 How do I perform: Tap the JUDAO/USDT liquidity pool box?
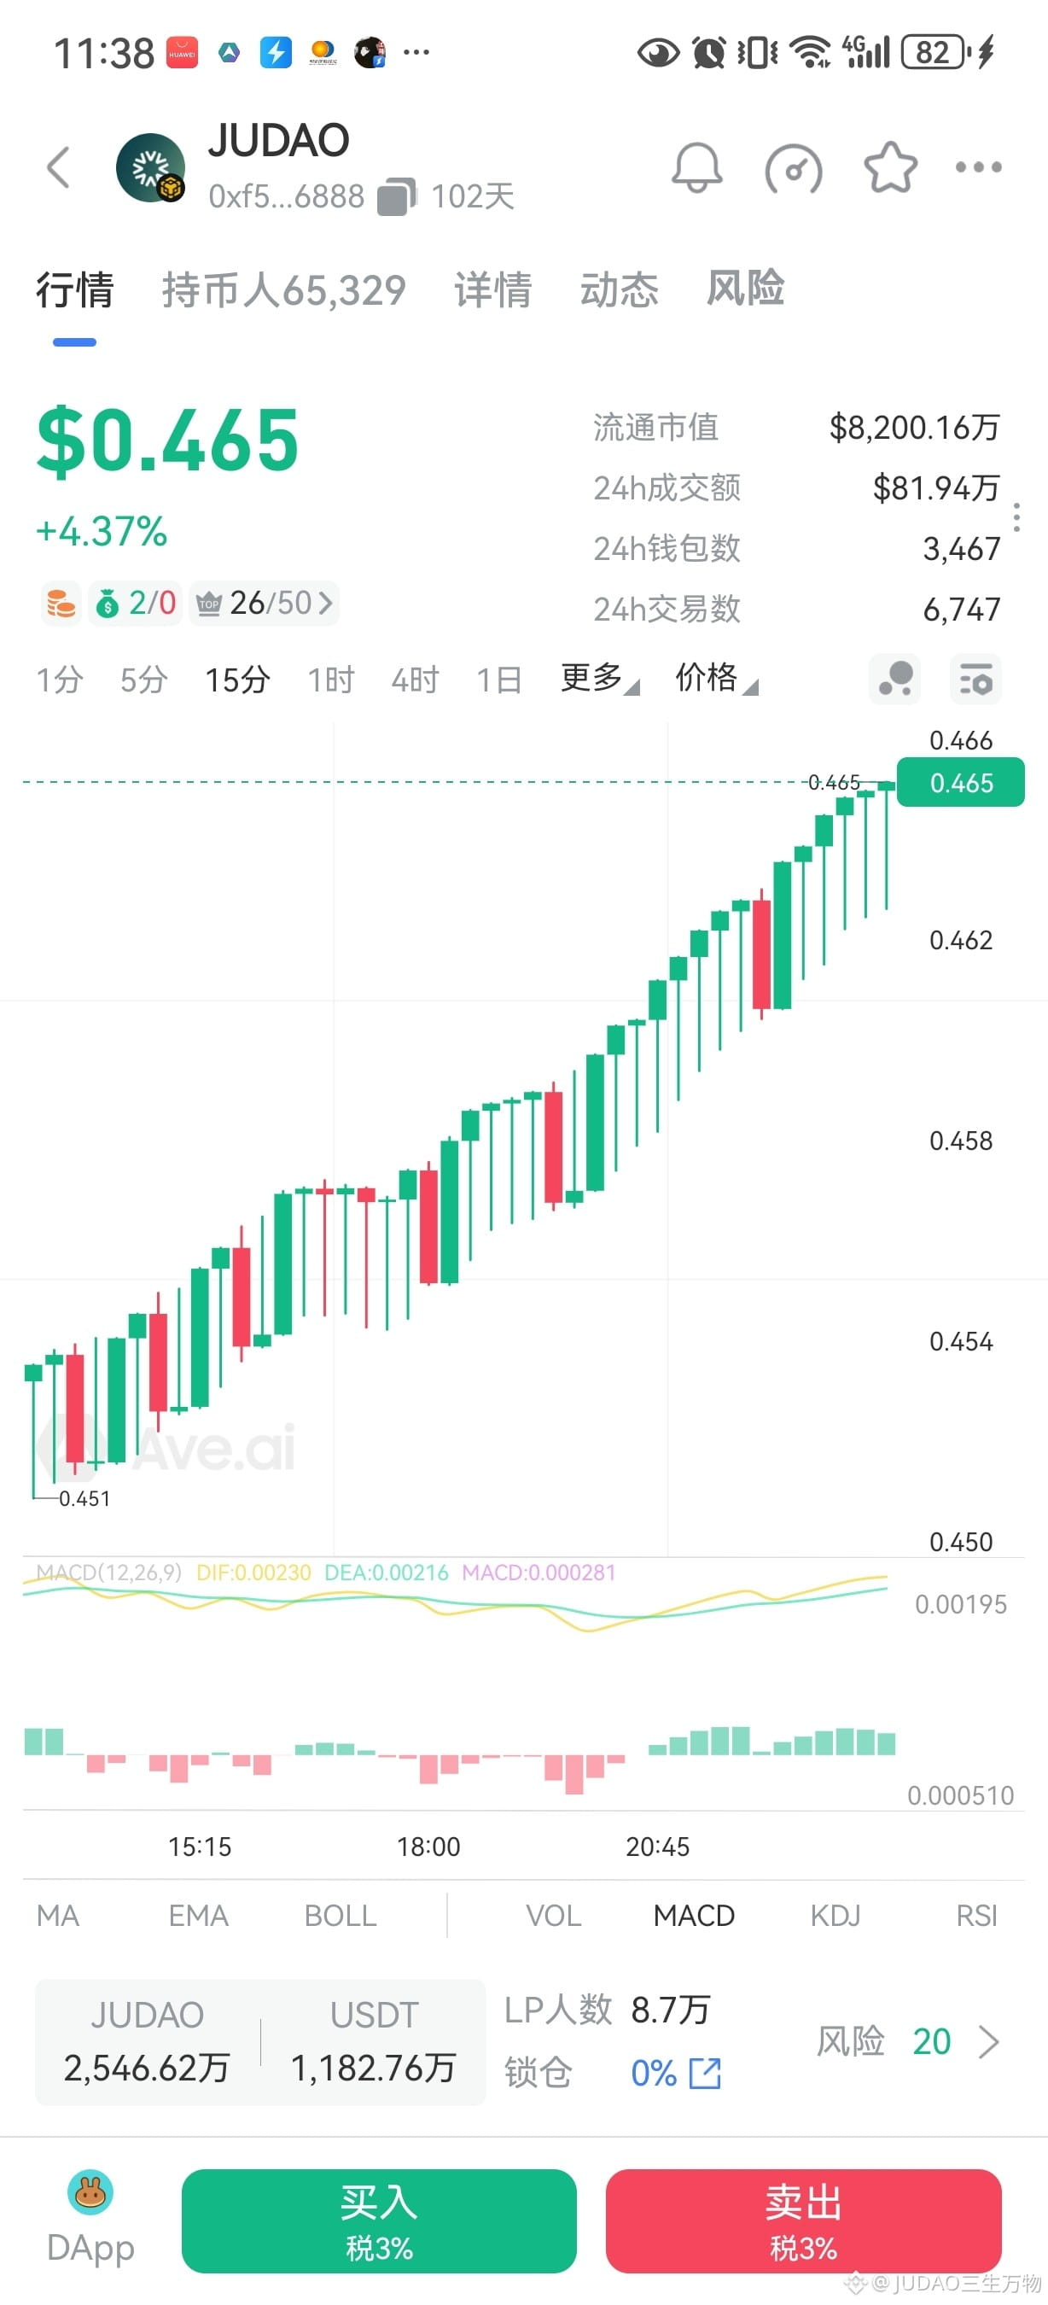(x=260, y=2042)
